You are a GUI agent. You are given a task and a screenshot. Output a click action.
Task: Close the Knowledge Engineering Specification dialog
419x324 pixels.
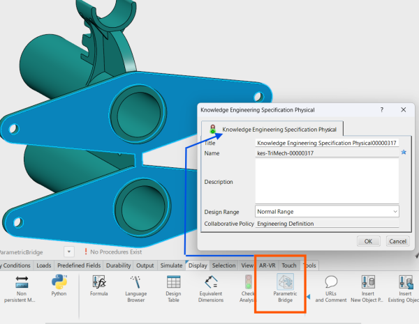404,110
